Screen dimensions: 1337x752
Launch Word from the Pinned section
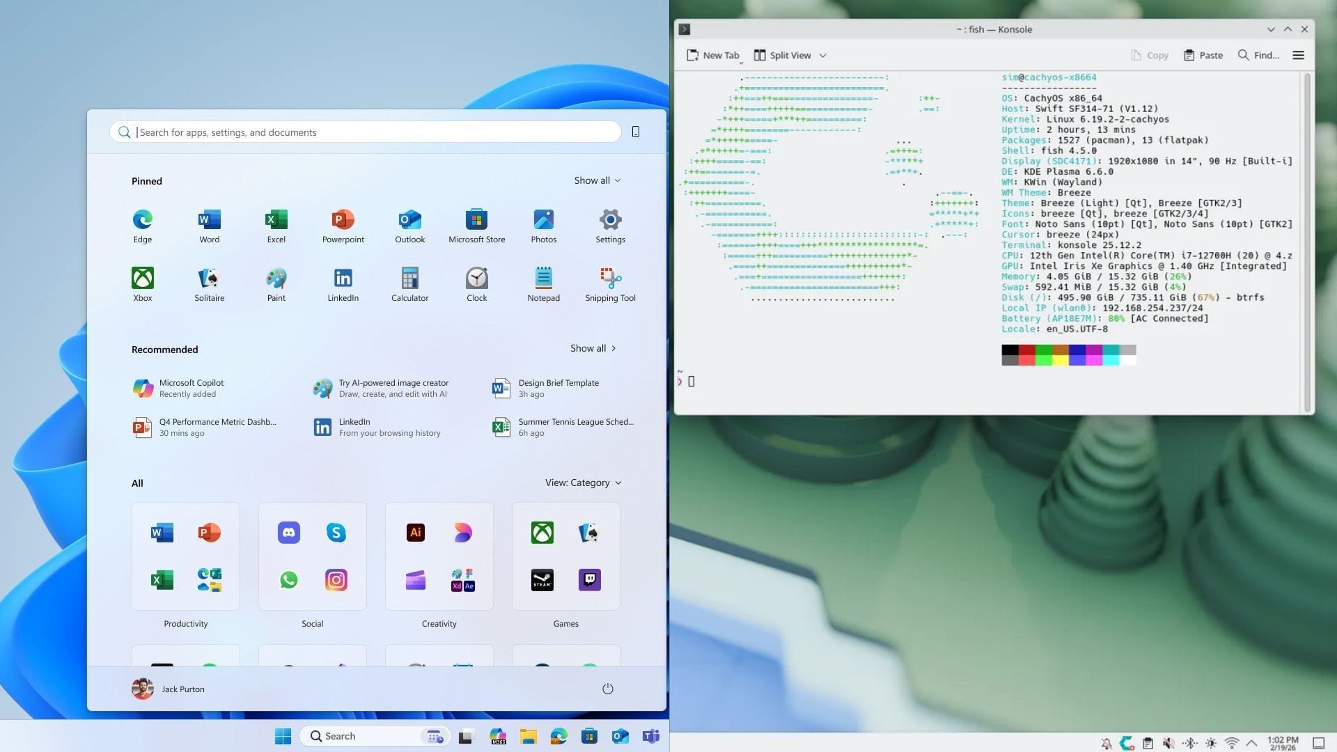[x=209, y=226]
